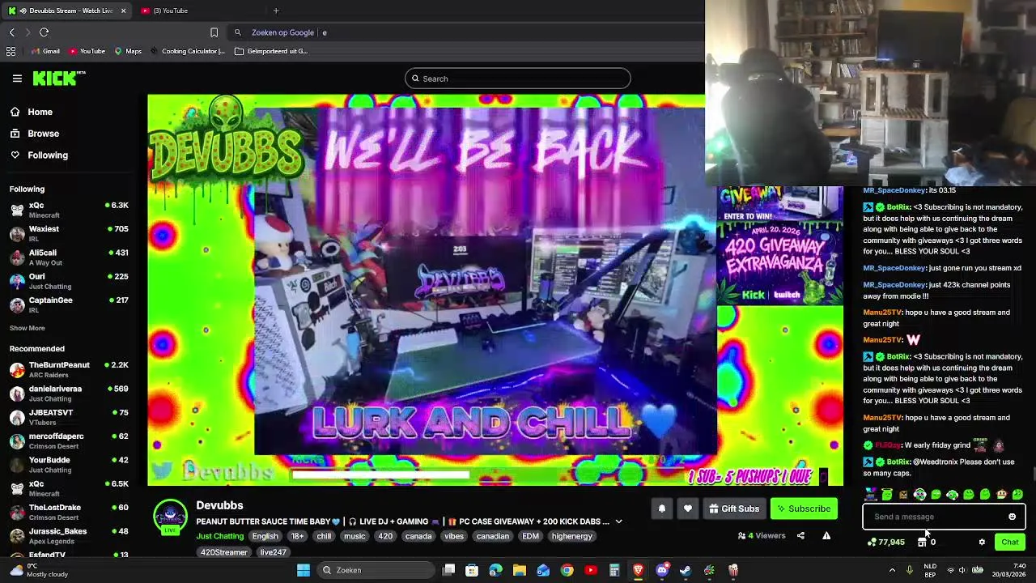Open the Windows Start menu
Viewport: 1036px width, 583px height.
[304, 570]
